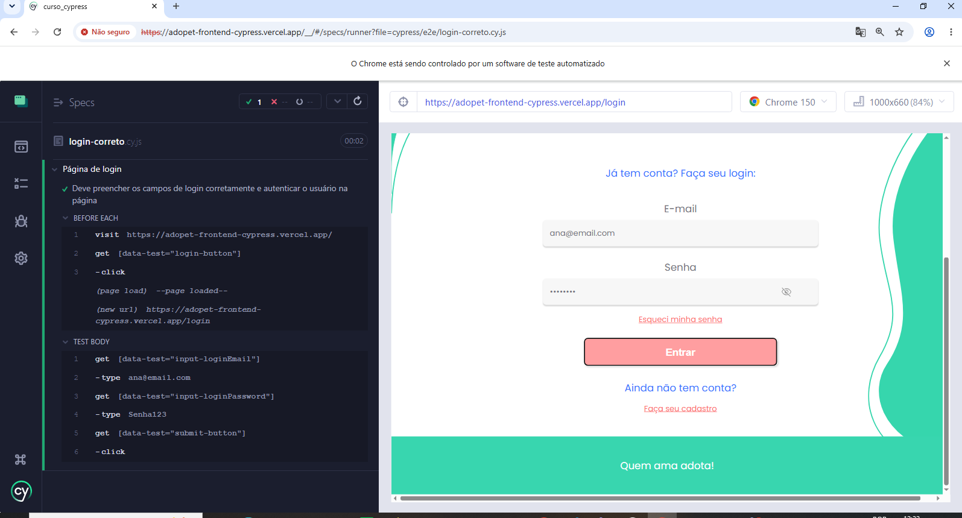Open the Specs page icon in Cypress sidebar

pos(21,147)
